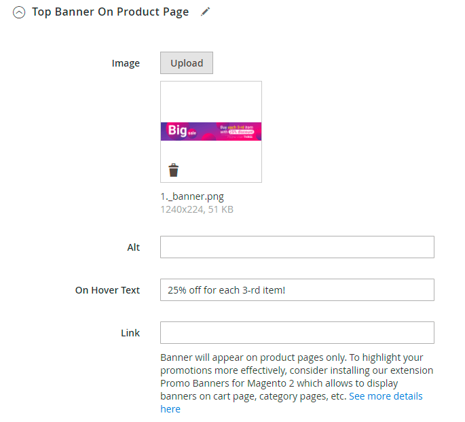Click the blank area above banner preview
Screen dimensions: 465x422
point(211,101)
